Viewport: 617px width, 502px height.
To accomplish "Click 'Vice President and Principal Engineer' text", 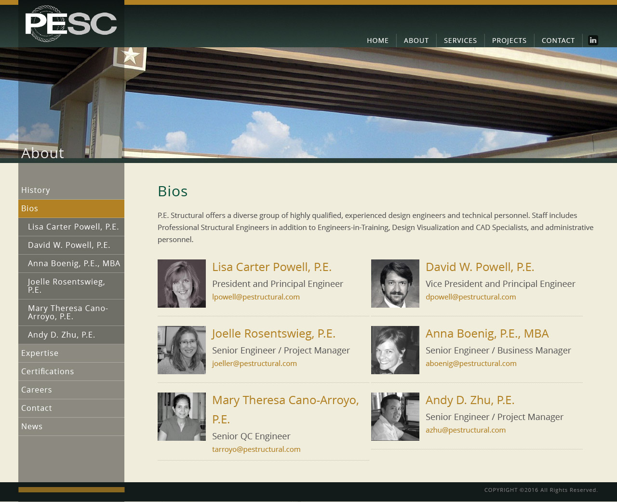I will click(x=500, y=284).
